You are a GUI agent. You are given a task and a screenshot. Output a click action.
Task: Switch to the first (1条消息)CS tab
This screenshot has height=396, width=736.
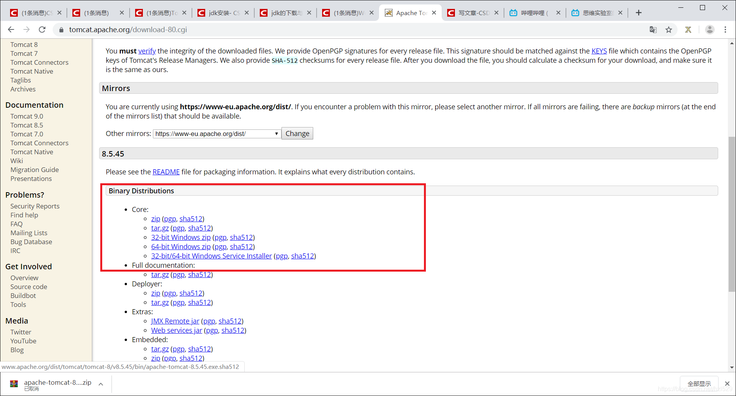pyautogui.click(x=36, y=13)
